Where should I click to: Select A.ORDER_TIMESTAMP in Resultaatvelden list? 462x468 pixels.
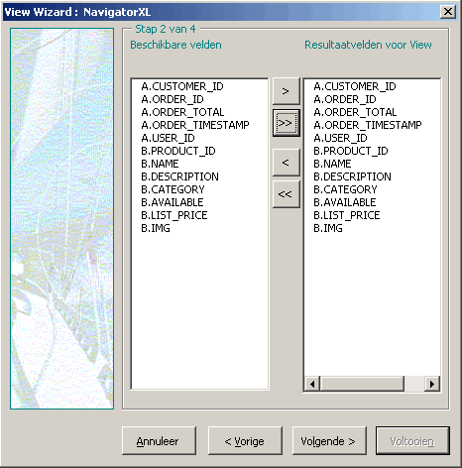click(x=368, y=125)
